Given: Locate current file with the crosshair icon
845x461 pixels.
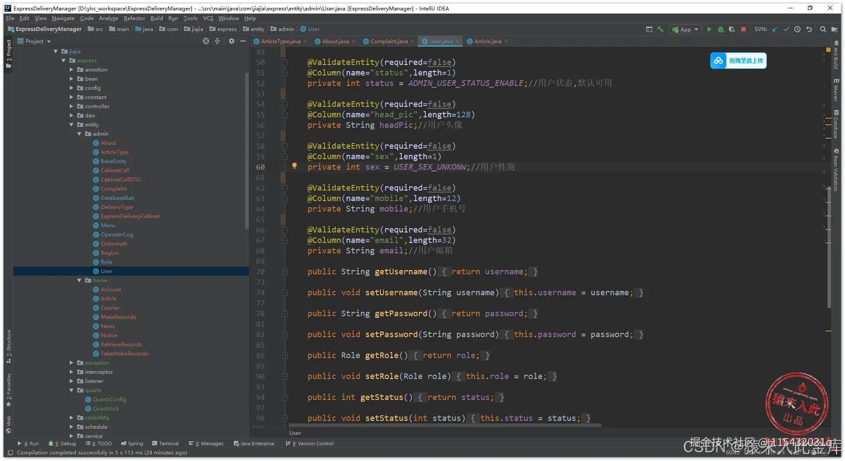Looking at the screenshot, I should click(x=206, y=41).
